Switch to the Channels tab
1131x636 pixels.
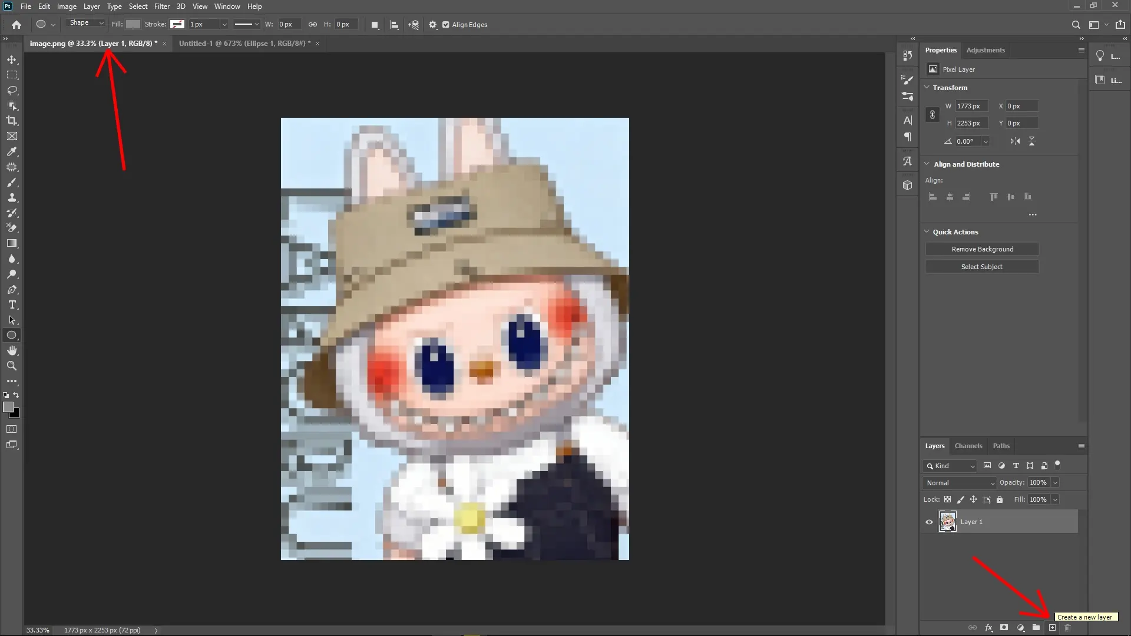tap(968, 446)
